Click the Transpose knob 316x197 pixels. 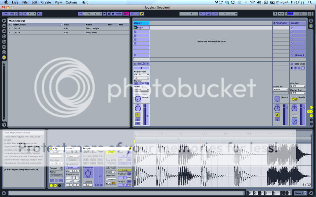point(88,173)
